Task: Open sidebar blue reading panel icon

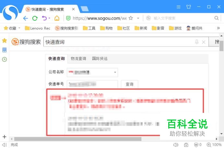Action: 5,50
